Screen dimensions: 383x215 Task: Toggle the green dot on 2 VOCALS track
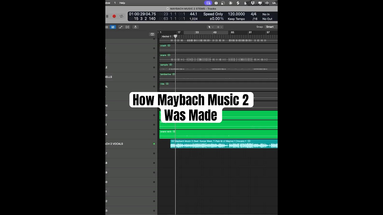click(154, 144)
